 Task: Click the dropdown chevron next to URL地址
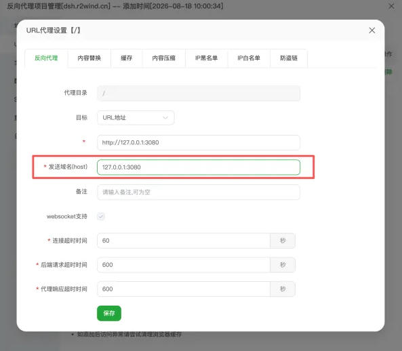click(x=165, y=118)
